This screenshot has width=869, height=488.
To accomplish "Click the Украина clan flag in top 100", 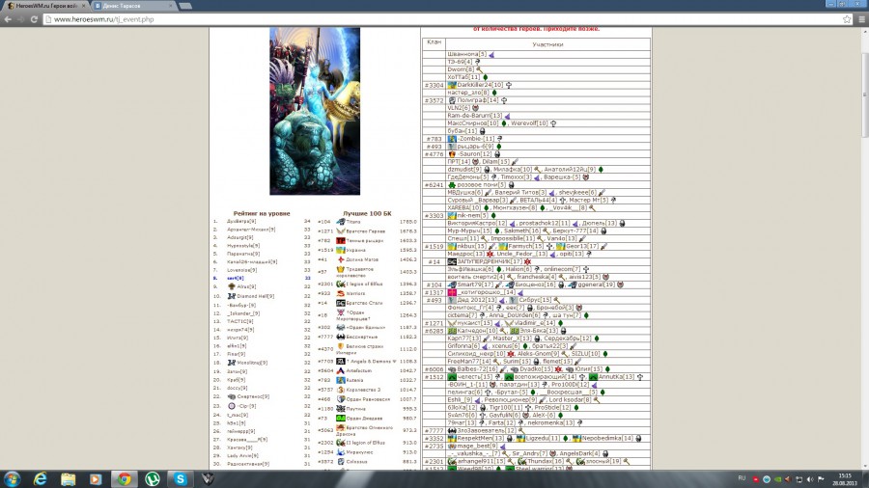I will point(341,250).
